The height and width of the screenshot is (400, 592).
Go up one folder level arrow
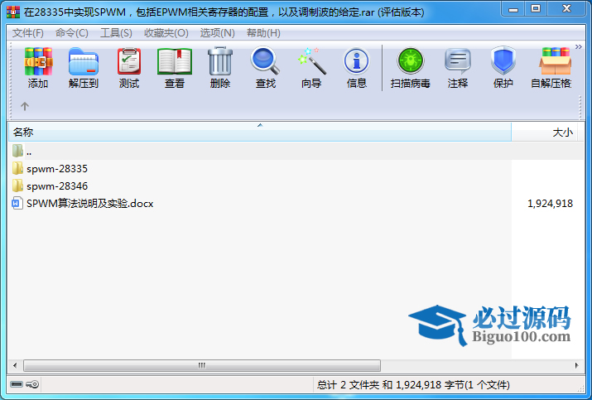25,107
